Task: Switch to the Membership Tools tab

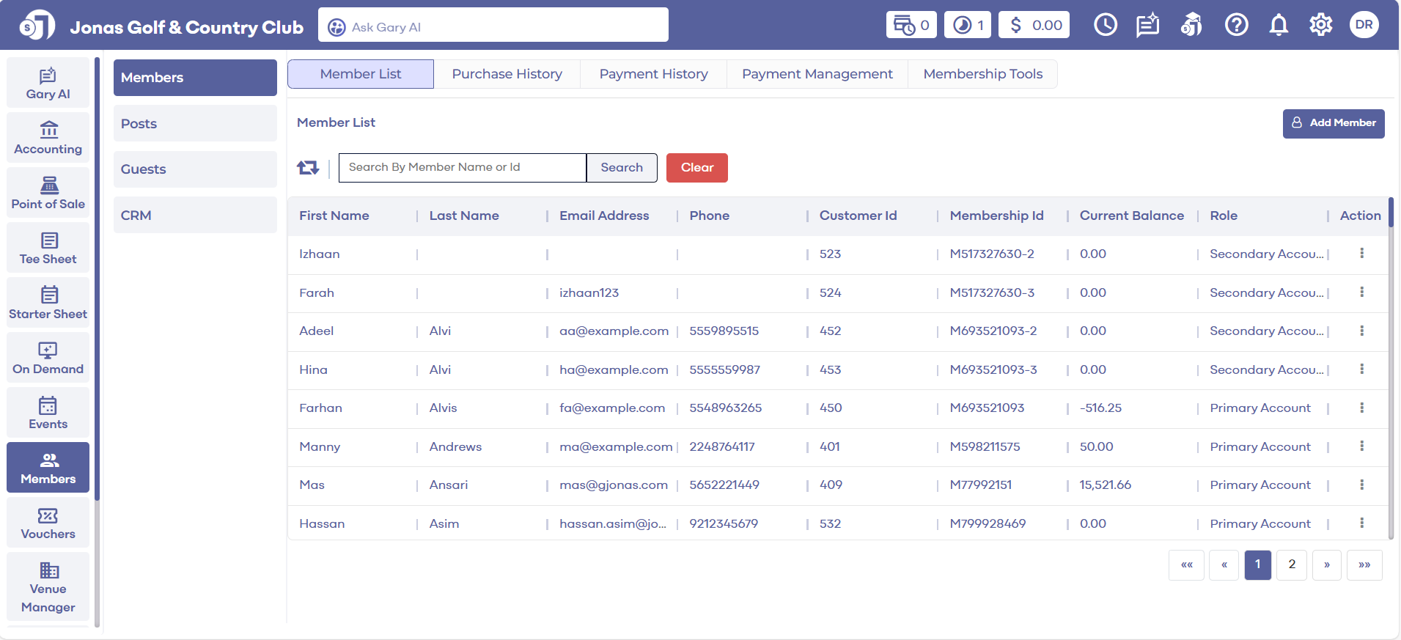Action: tap(982, 74)
